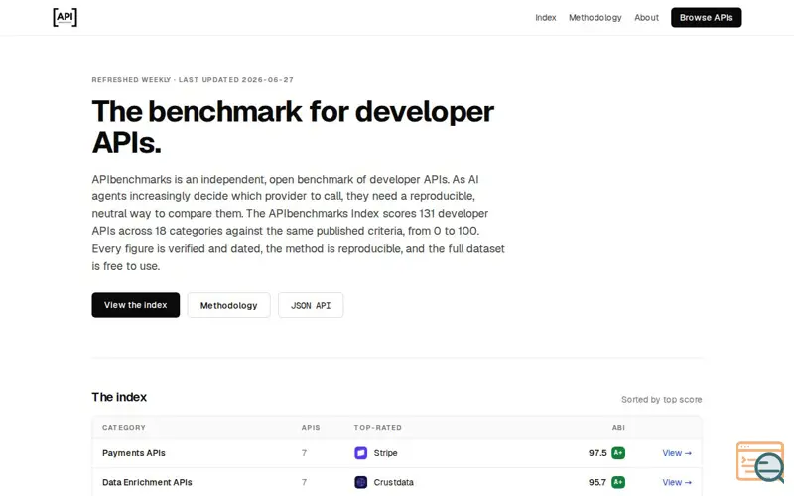Screen dimensions: 794x496
Task: Click The index section heading
Action: tap(119, 397)
